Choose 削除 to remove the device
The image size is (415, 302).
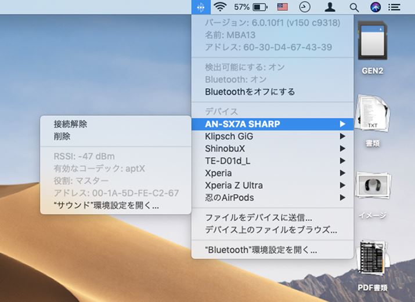point(62,136)
